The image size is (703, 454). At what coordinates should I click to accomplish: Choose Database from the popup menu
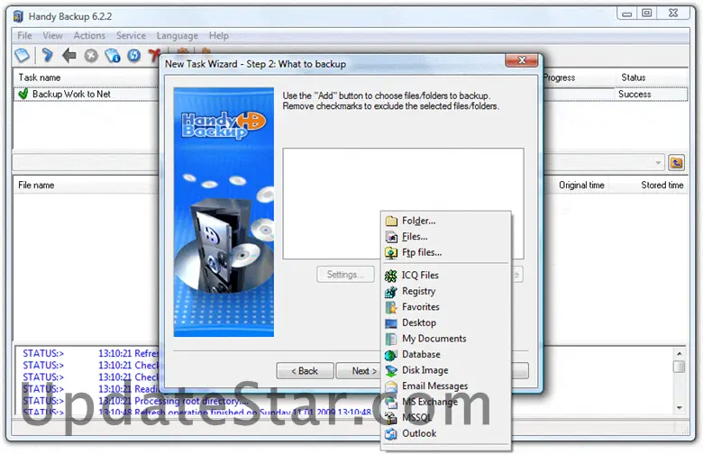446,355
